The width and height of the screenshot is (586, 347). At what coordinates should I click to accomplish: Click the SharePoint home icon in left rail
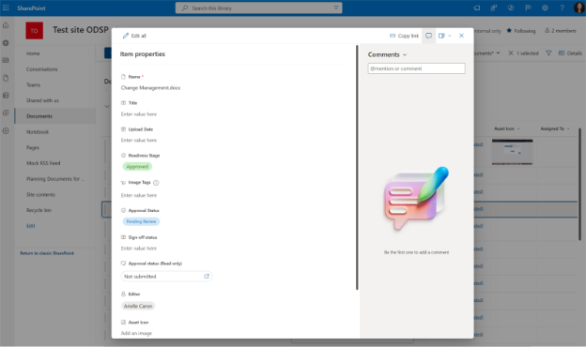tap(6, 25)
